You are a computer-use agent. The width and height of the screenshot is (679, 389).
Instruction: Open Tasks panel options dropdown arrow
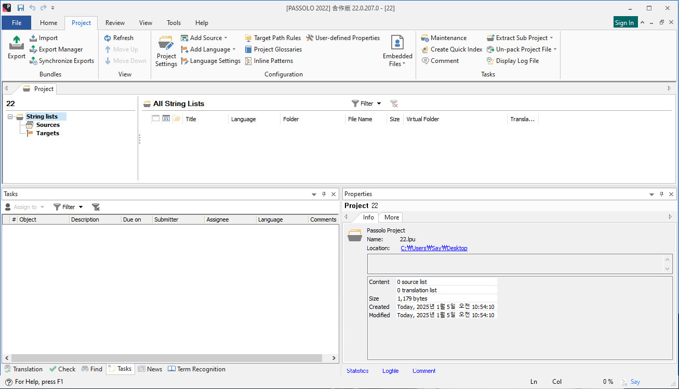(x=314, y=194)
